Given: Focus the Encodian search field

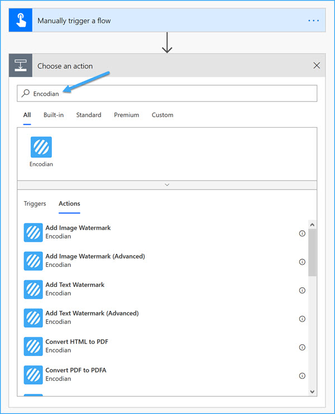Looking at the screenshot, I should pos(167,93).
